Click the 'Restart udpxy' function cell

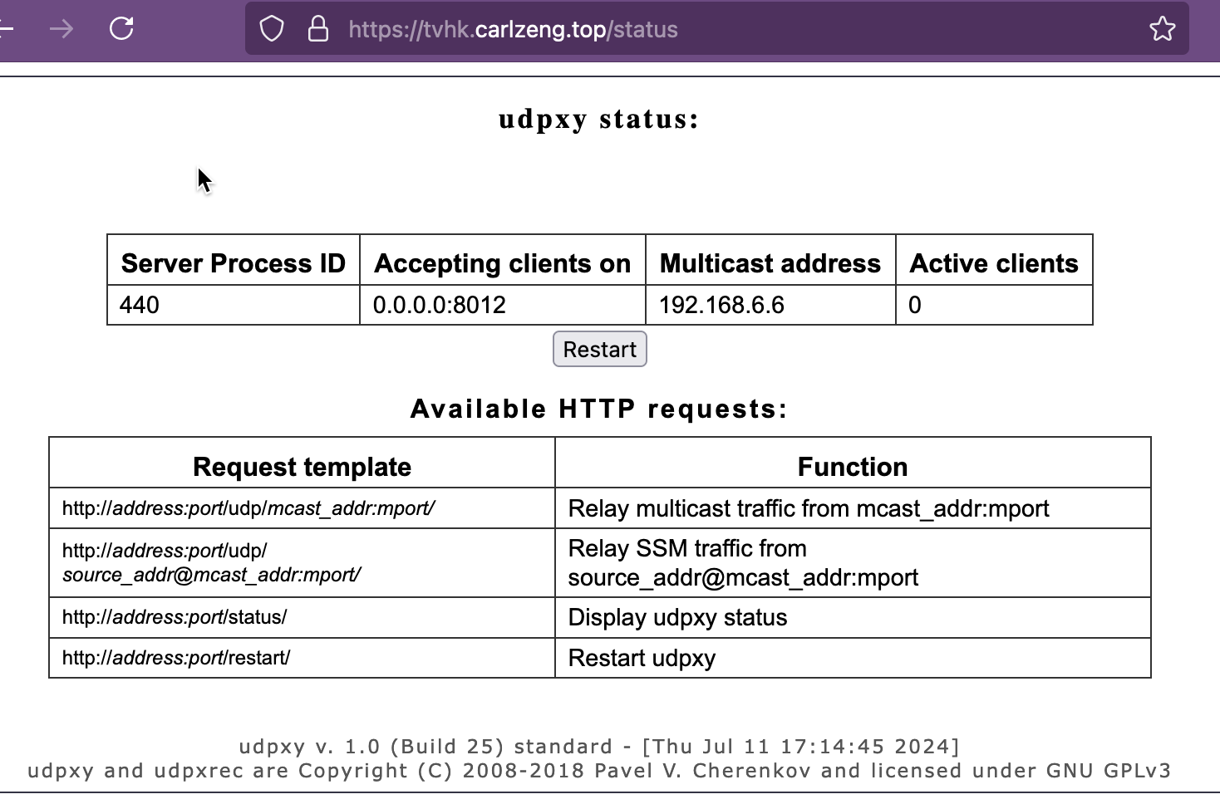pyautogui.click(x=853, y=658)
